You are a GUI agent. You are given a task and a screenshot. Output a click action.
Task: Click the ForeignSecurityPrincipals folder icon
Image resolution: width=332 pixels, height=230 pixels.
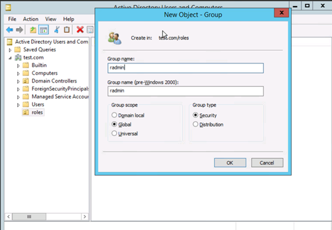(26, 89)
